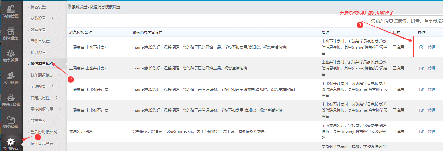Click 消息模板名称 column header
This screenshot has width=443, height=151.
(x=80, y=33)
